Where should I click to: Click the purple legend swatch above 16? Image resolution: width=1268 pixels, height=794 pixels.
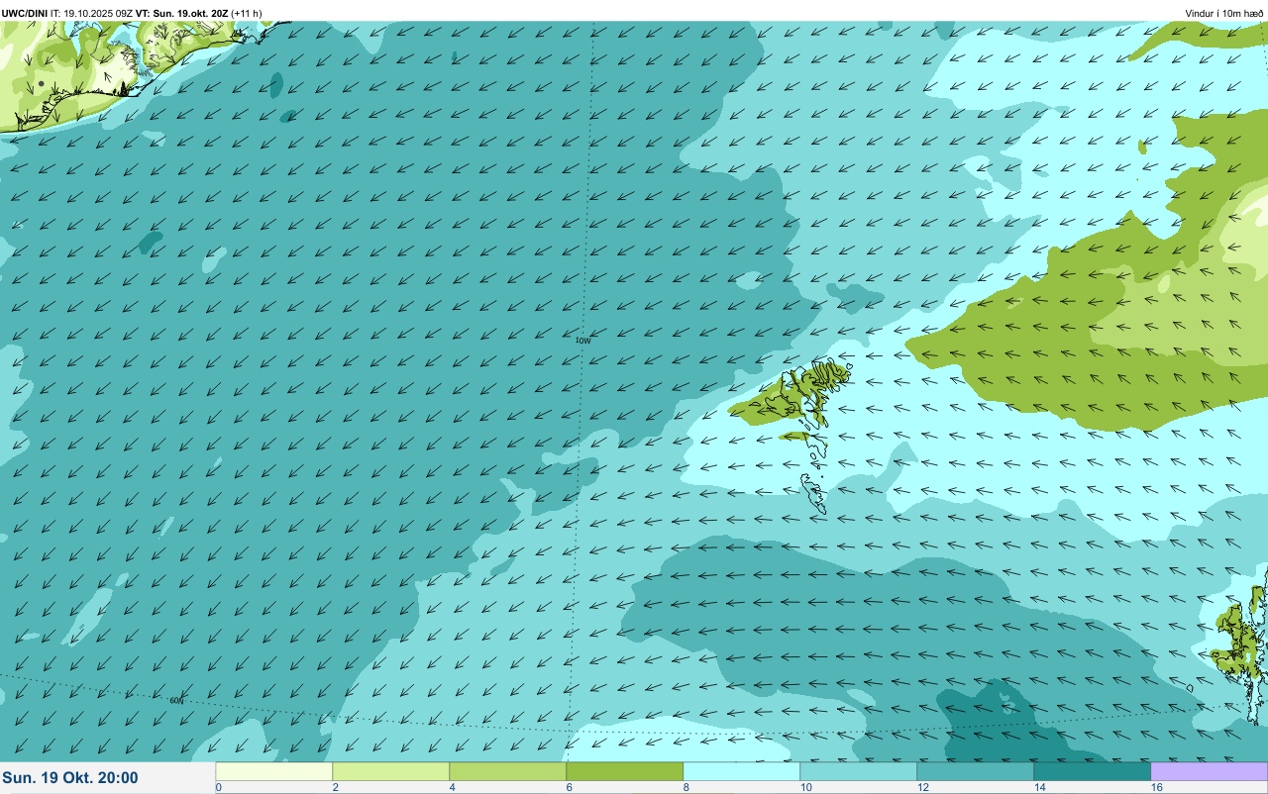point(1210,771)
